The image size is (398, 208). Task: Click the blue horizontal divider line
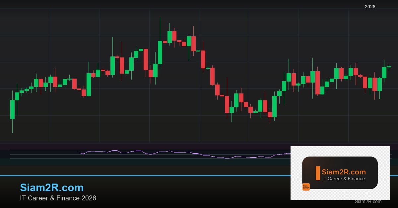tap(133, 176)
